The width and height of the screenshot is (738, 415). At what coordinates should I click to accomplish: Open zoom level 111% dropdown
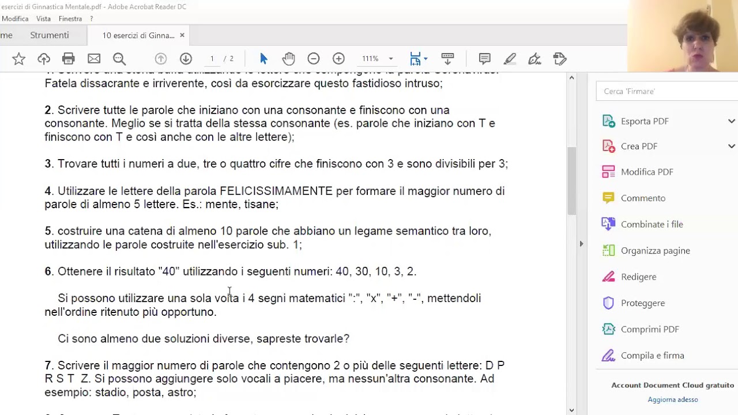pos(390,59)
